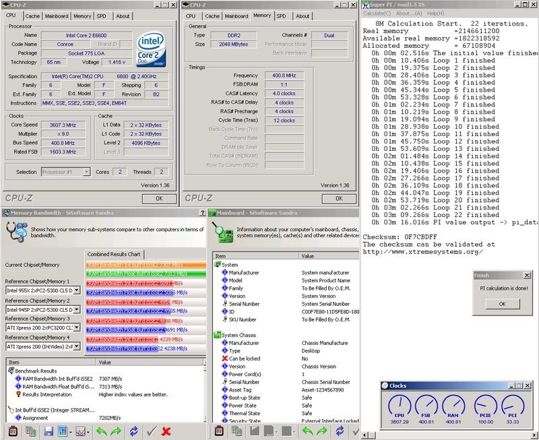Screen dimensions: 539x440
Task: Click the CAS# Latency value 4.0 clocks
Action: [x=284, y=94]
